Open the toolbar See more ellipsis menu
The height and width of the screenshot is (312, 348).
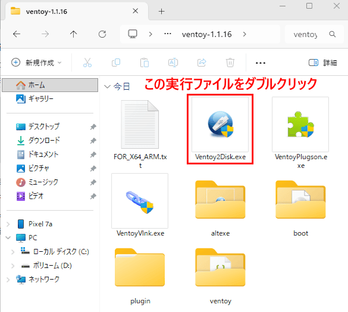click(x=260, y=63)
